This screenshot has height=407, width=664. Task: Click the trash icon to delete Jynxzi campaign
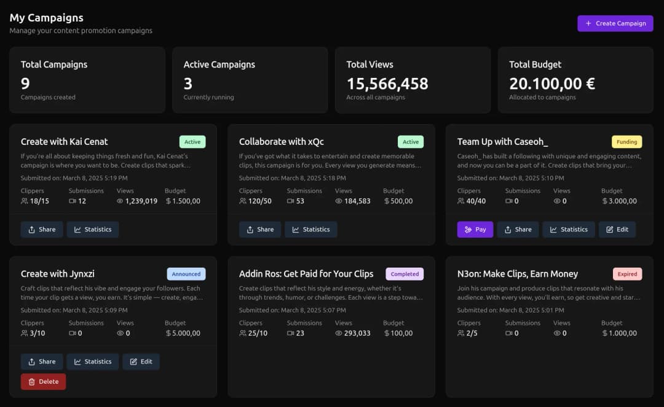coord(33,381)
